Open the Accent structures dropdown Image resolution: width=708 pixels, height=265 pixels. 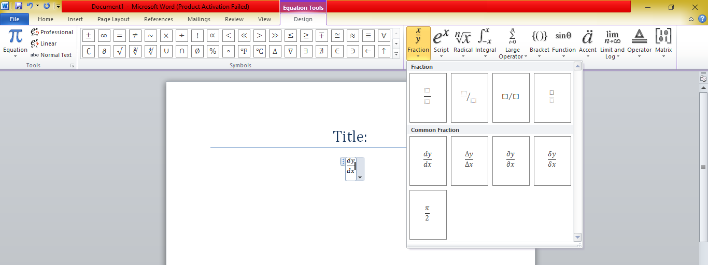coord(587,43)
